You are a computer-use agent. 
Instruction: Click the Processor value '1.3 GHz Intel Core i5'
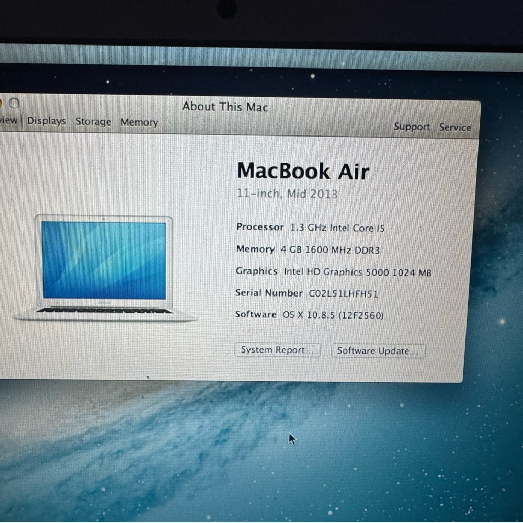coord(337,228)
